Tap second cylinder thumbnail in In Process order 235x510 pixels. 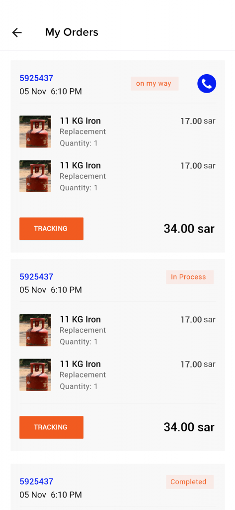(35, 375)
